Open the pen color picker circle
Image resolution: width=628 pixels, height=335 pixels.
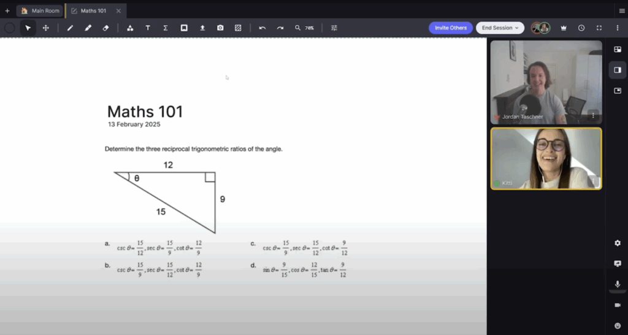click(x=10, y=28)
